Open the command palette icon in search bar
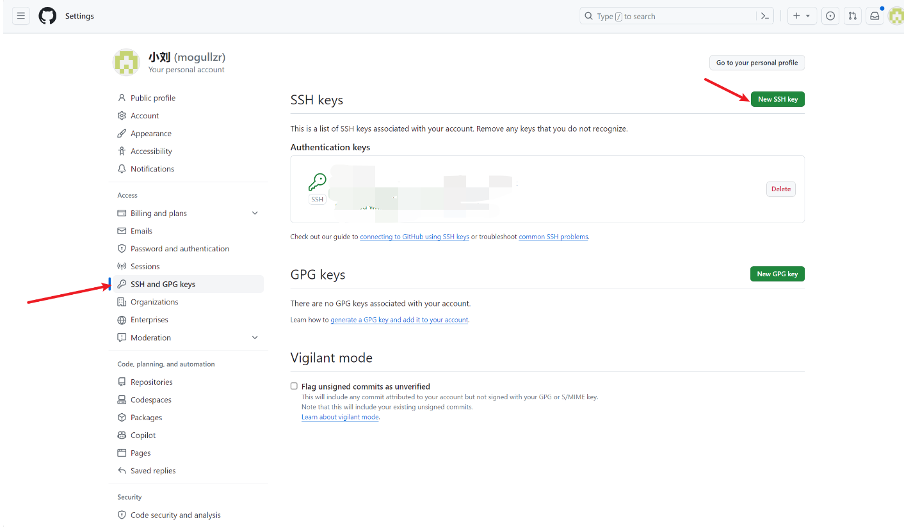 pos(764,16)
